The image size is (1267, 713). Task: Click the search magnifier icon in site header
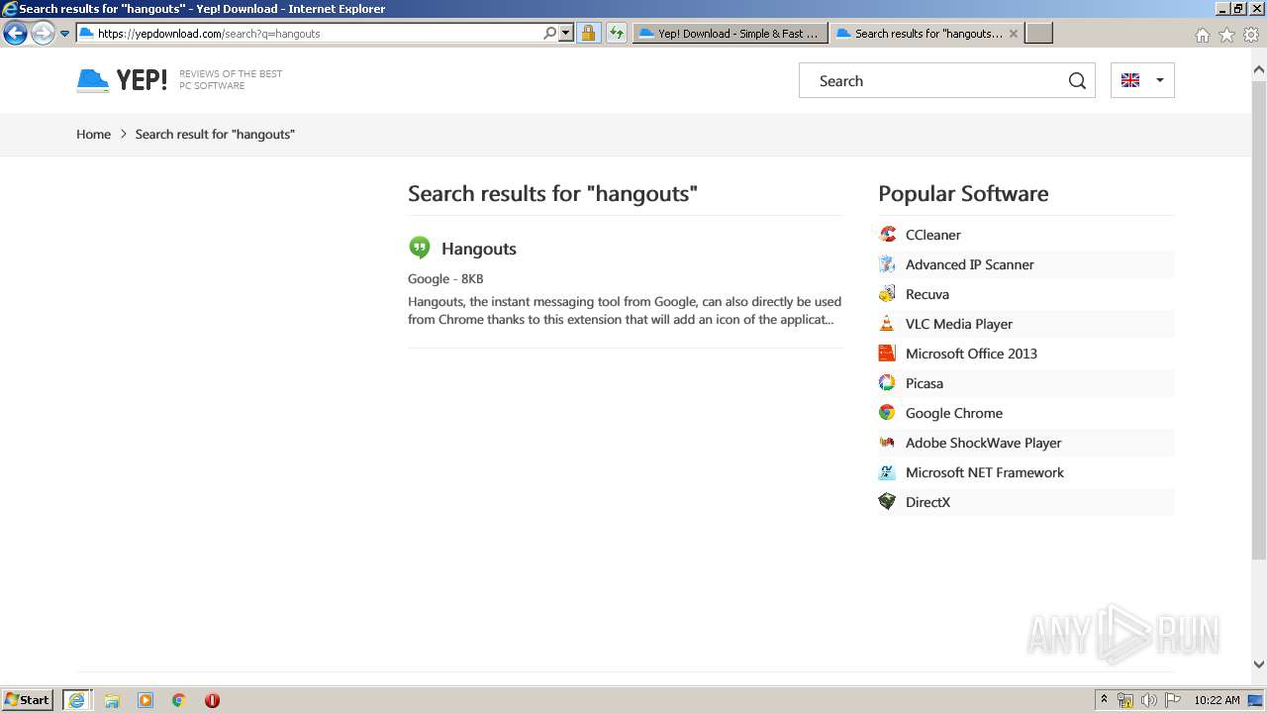[x=1077, y=81]
